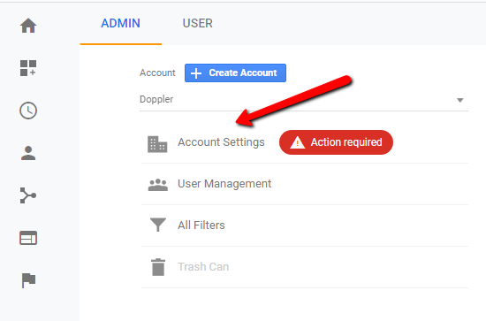Switch to the USER tab

197,23
